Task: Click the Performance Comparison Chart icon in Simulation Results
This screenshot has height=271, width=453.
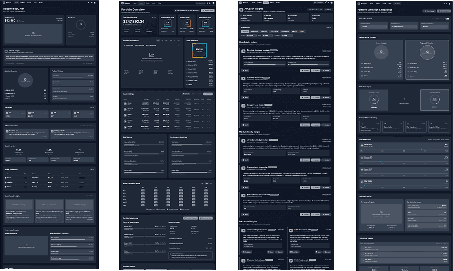Action: click(381, 212)
